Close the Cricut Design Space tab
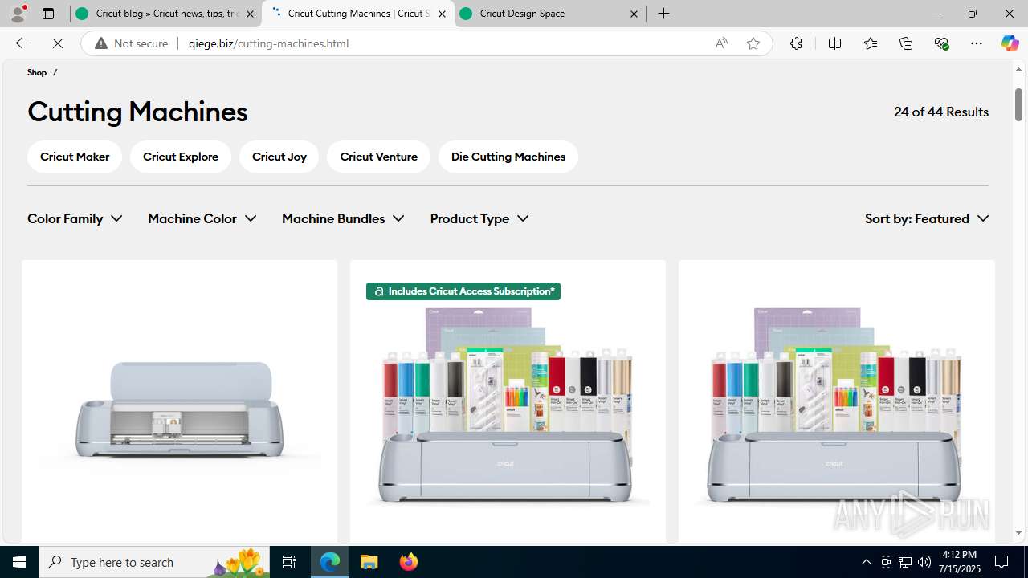This screenshot has width=1028, height=578. [x=634, y=14]
